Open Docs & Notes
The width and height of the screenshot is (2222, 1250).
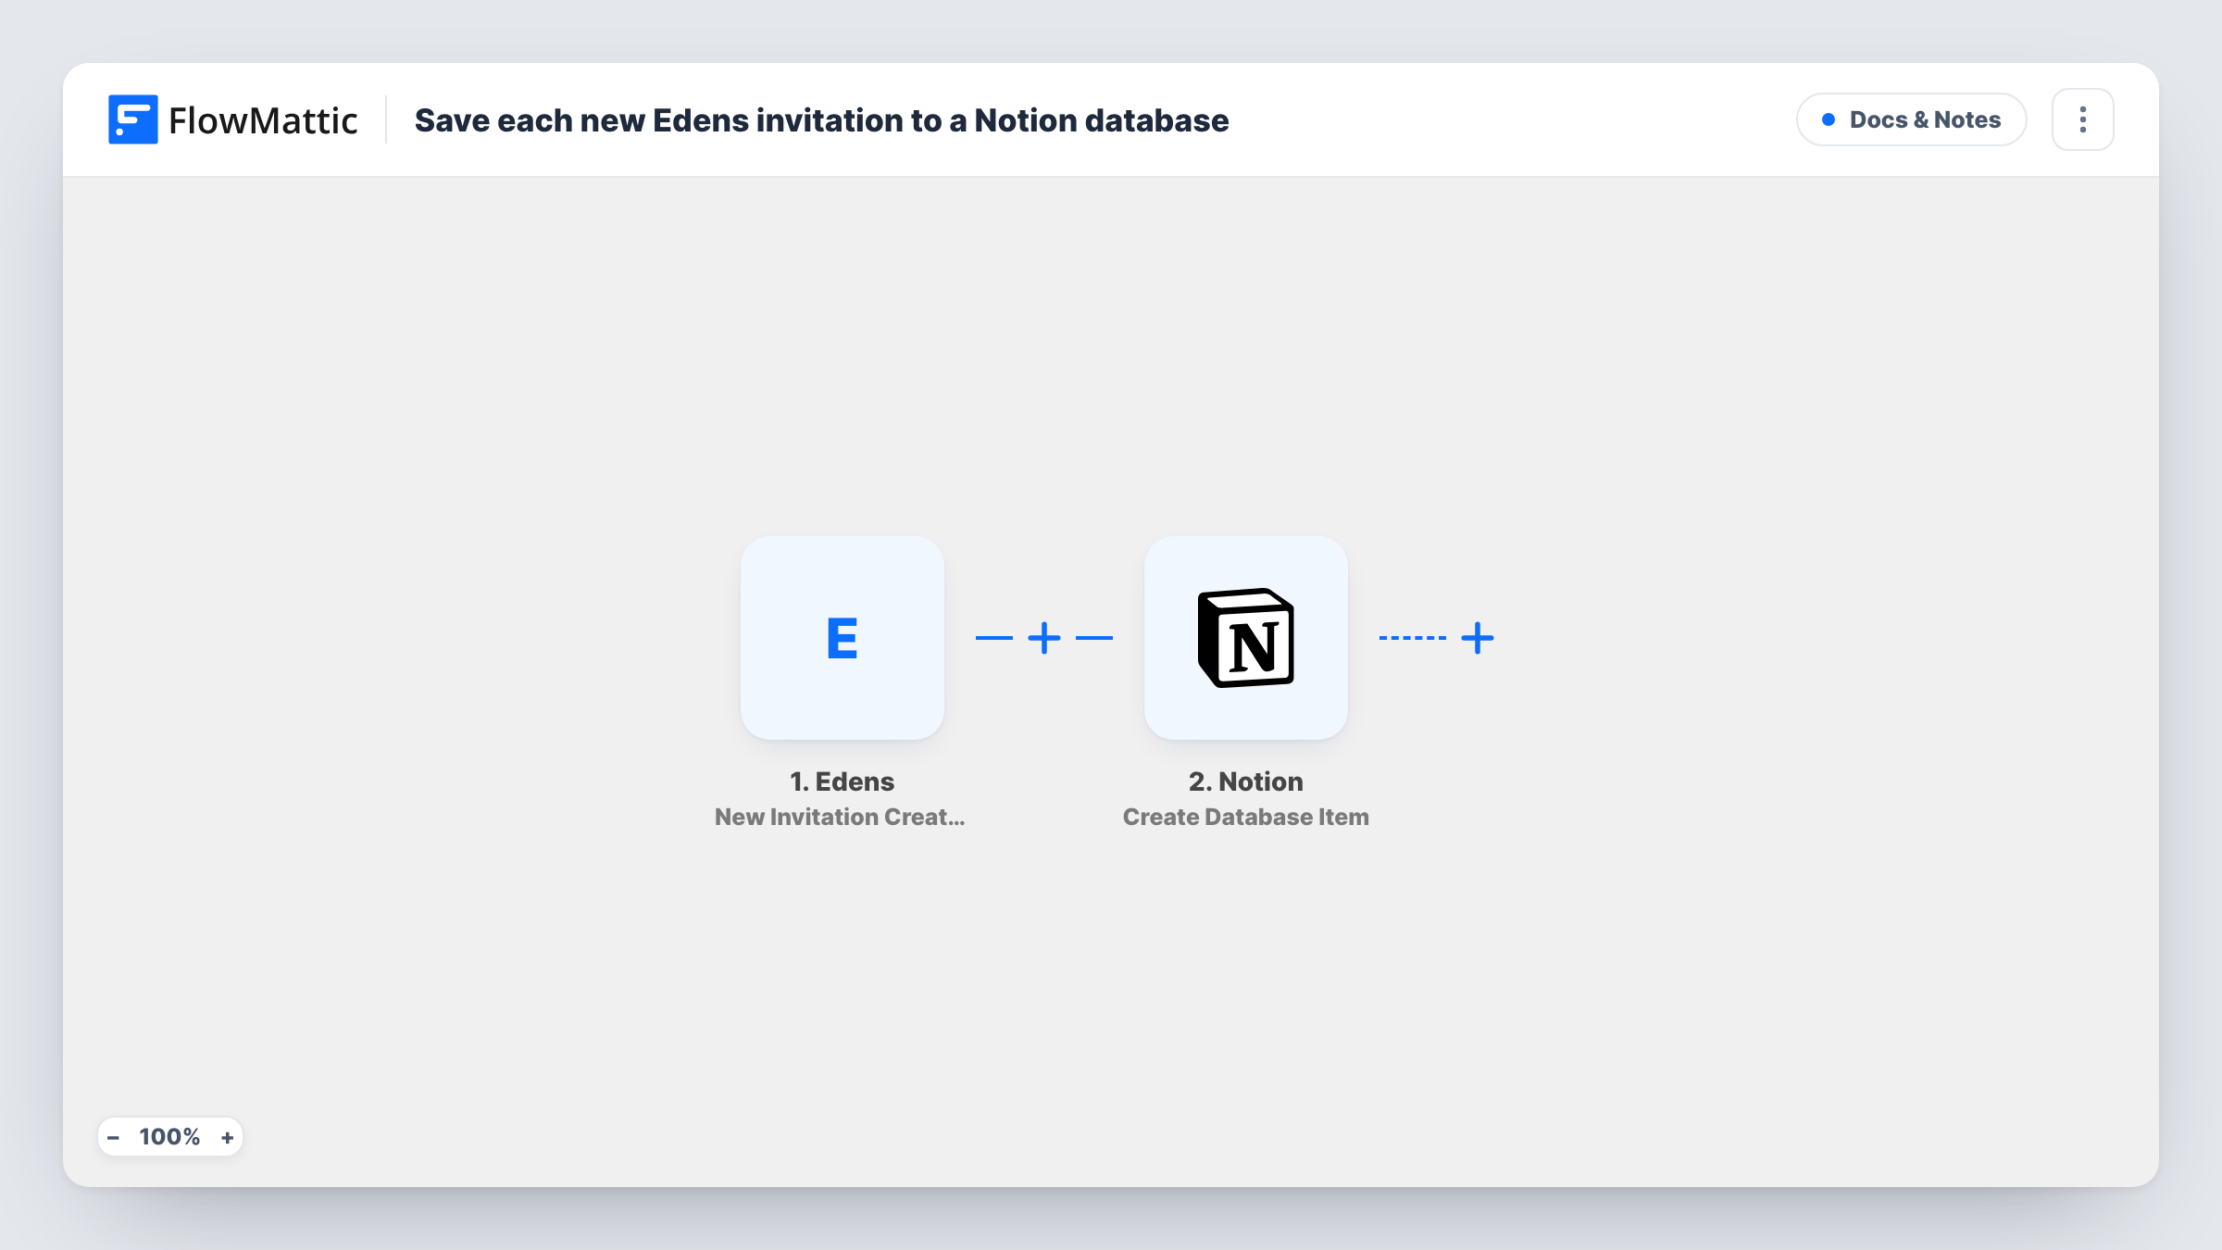(1911, 119)
